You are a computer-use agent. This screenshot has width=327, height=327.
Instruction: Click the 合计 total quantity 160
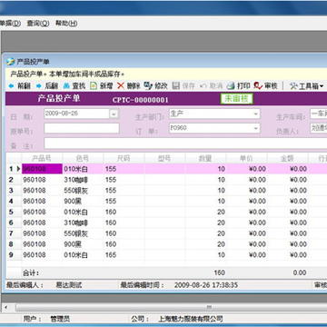219,272
